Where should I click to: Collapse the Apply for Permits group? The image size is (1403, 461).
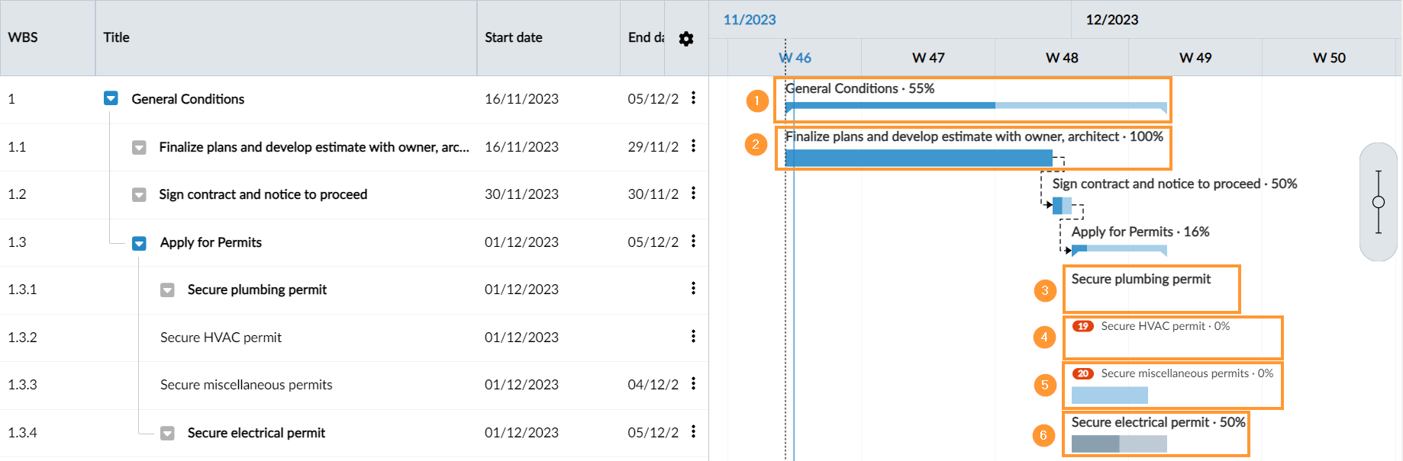click(x=139, y=243)
